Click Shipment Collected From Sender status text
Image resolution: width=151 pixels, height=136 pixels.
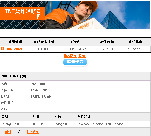pos(100,124)
